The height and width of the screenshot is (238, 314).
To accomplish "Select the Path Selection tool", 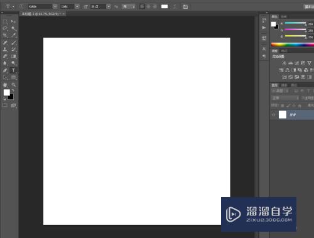I will pos(5,77).
